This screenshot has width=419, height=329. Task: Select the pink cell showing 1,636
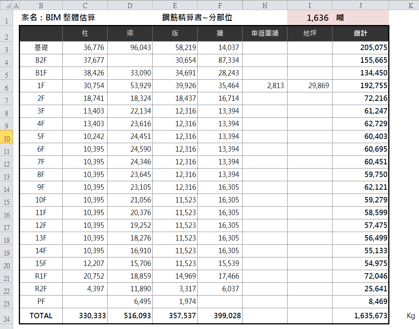tap(309, 18)
